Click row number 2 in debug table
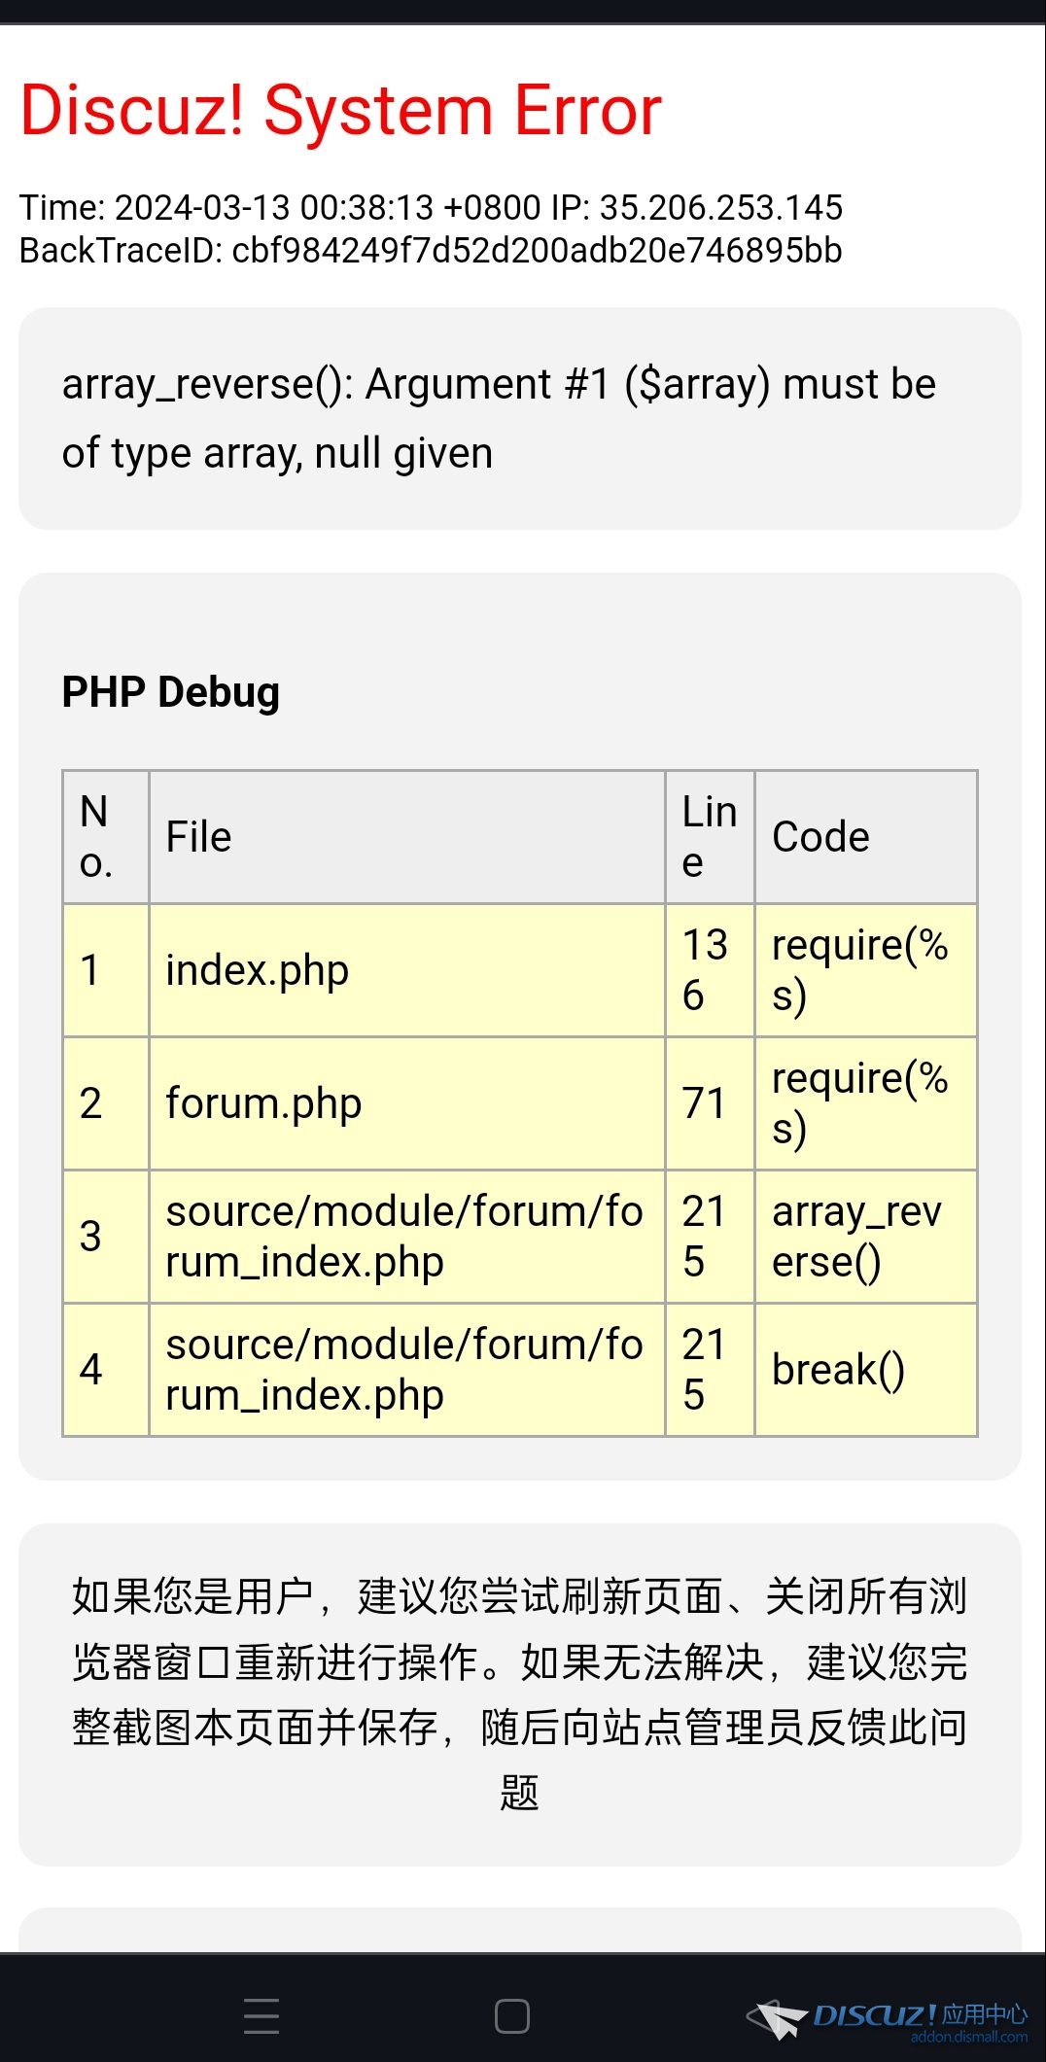1046x2062 pixels. [106, 1103]
